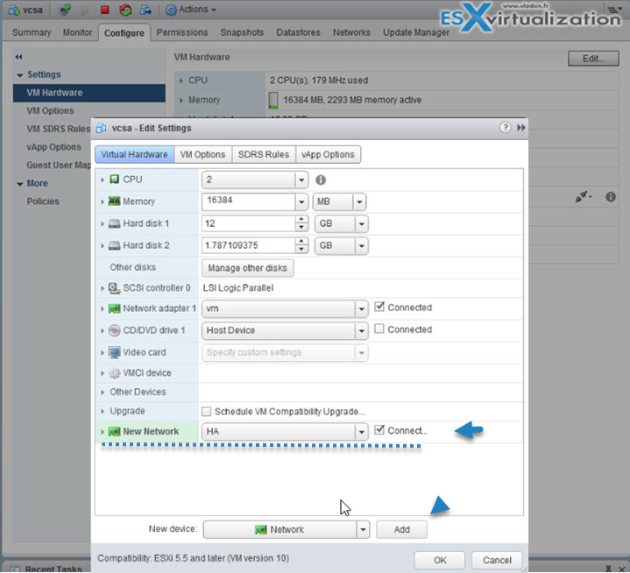Click the restart guest OS icon
This screenshot has height=573, width=630.
pyautogui.click(x=125, y=11)
